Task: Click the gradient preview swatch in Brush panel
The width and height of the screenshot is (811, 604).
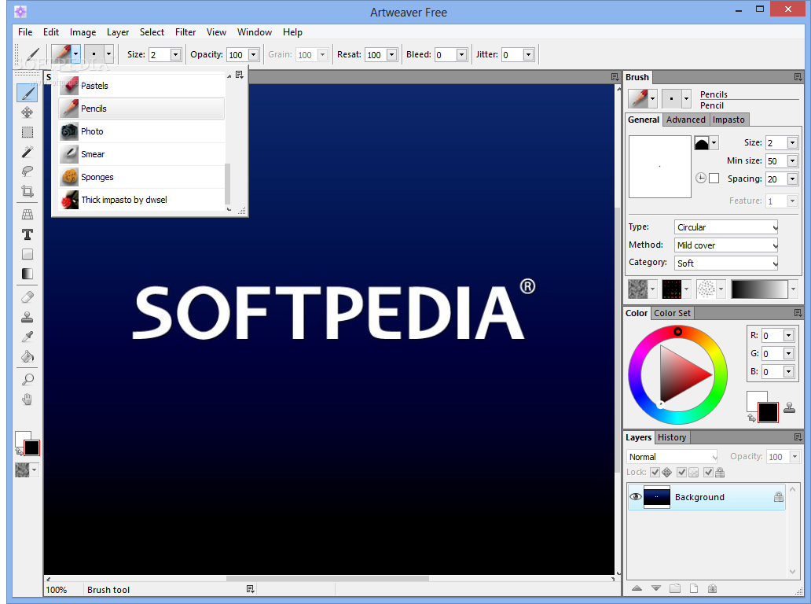Action: pos(759,289)
